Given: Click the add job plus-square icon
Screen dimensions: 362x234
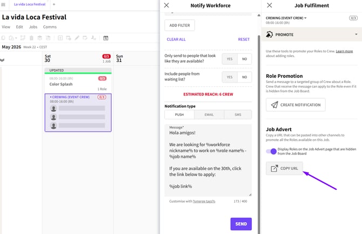Looking at the screenshot, I should (61, 38).
